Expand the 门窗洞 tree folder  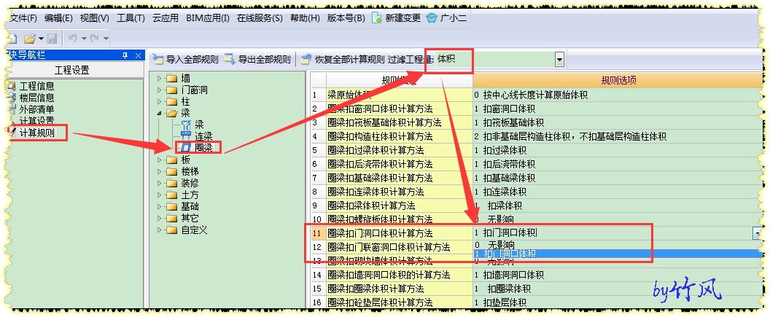pyautogui.click(x=159, y=90)
